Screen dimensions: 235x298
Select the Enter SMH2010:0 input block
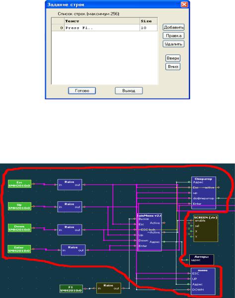[19, 249]
